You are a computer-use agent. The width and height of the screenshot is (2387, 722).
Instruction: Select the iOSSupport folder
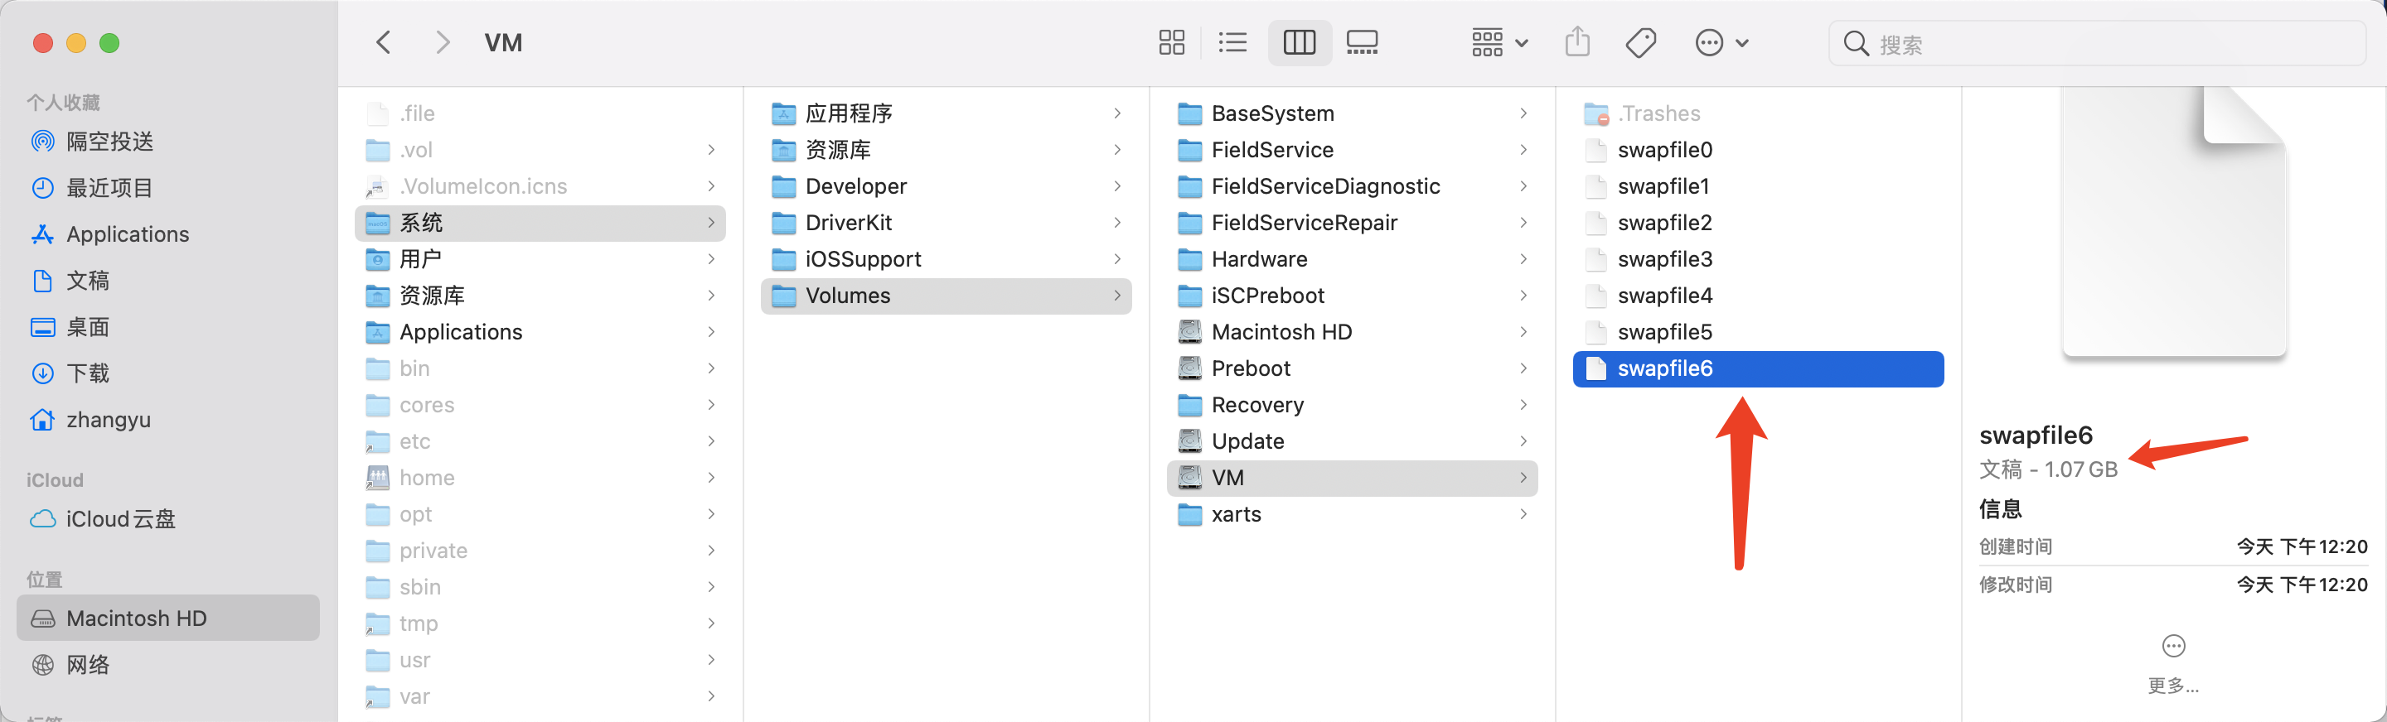click(x=946, y=259)
